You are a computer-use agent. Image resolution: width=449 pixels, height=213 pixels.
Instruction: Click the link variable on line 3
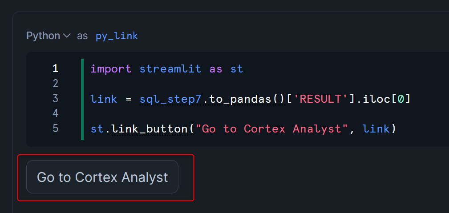[104, 99]
